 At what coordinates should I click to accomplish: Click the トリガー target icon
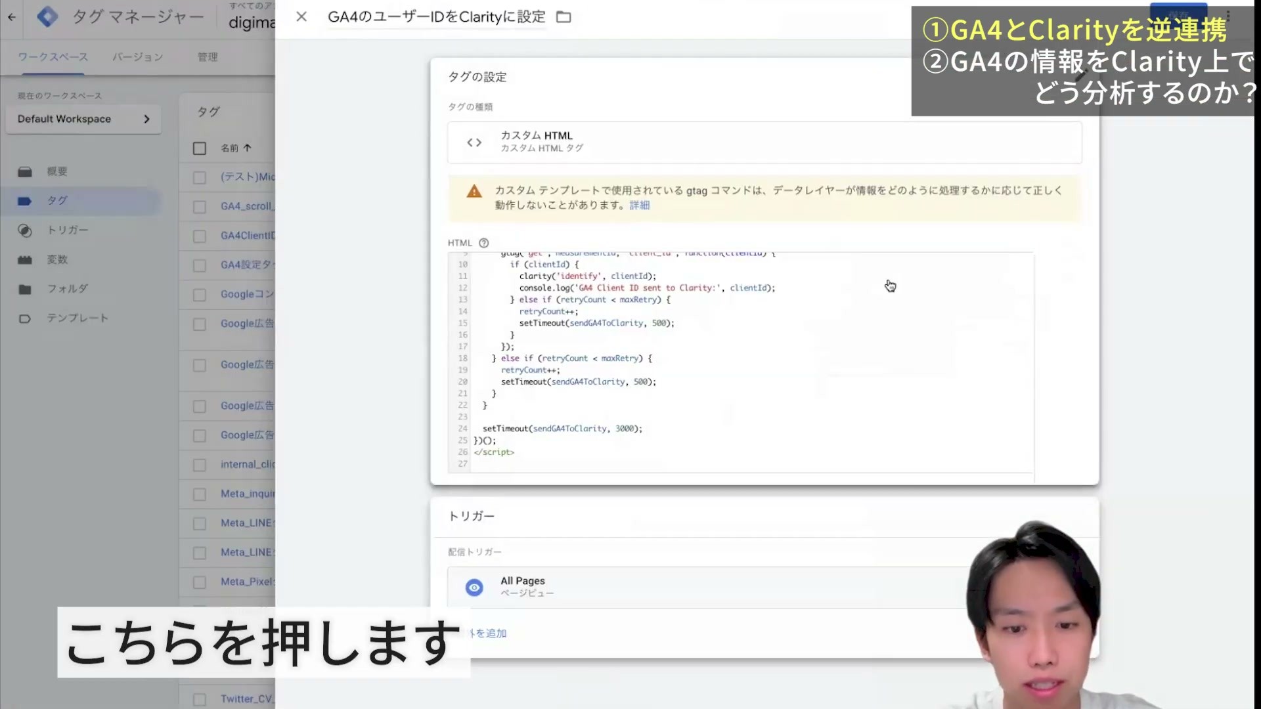[25, 230]
